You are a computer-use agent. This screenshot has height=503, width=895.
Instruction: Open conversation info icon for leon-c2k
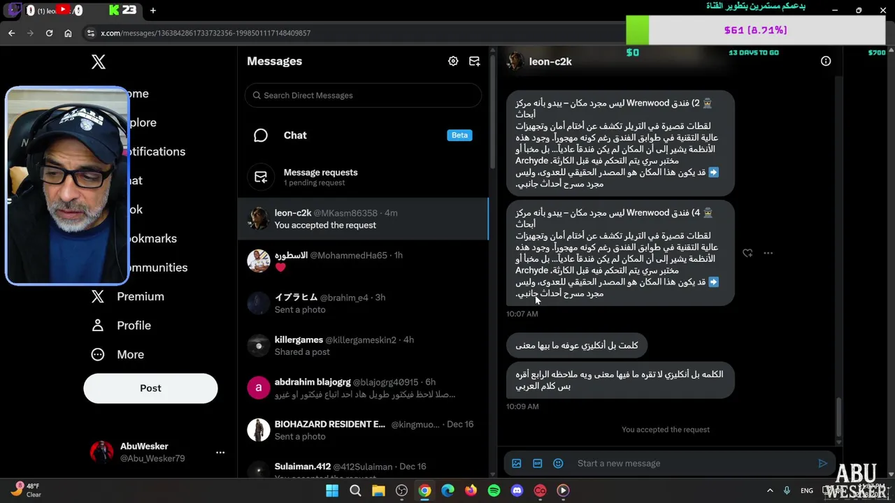point(826,61)
